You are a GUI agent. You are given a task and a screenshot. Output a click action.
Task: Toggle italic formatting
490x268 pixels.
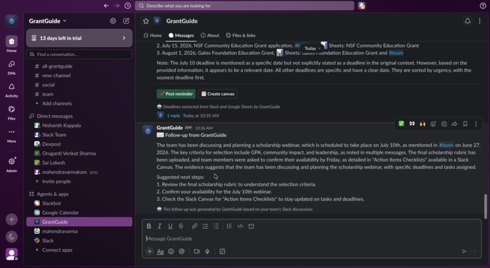point(159,226)
